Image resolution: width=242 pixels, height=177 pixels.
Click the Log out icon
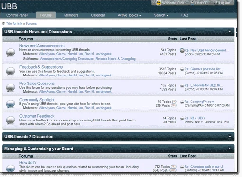pos(215,3)
